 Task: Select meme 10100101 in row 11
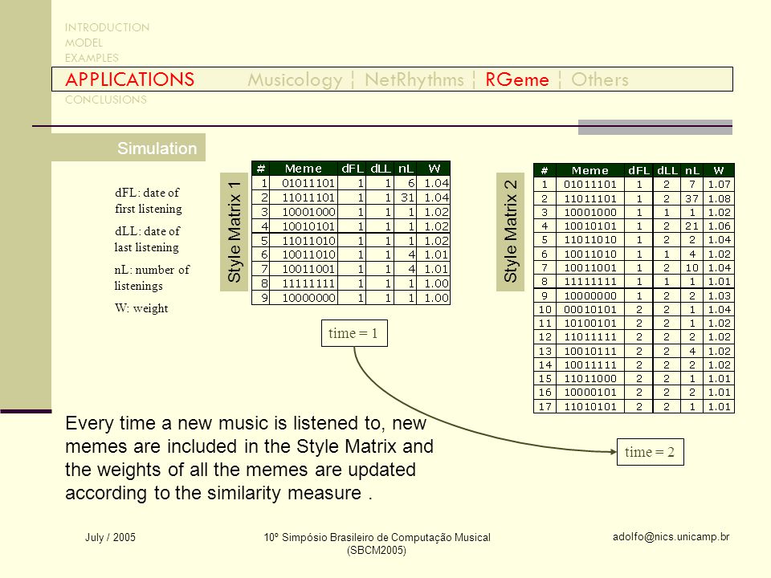590,324
